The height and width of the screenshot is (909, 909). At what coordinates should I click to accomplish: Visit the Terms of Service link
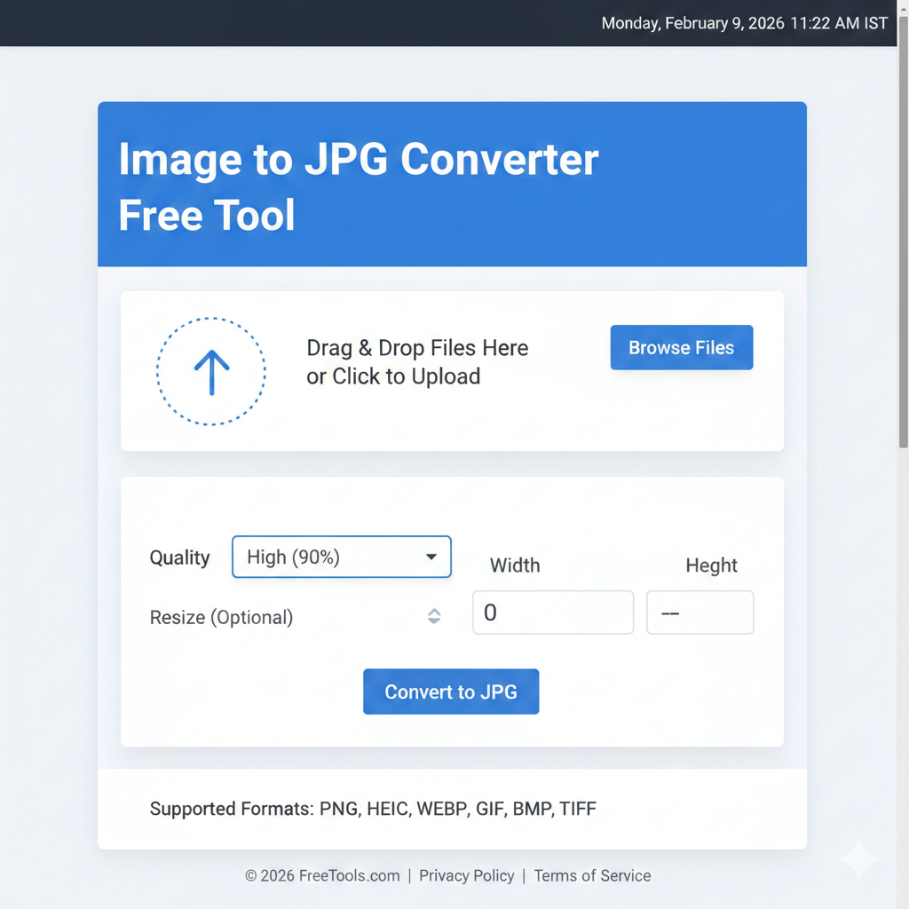pyautogui.click(x=592, y=875)
